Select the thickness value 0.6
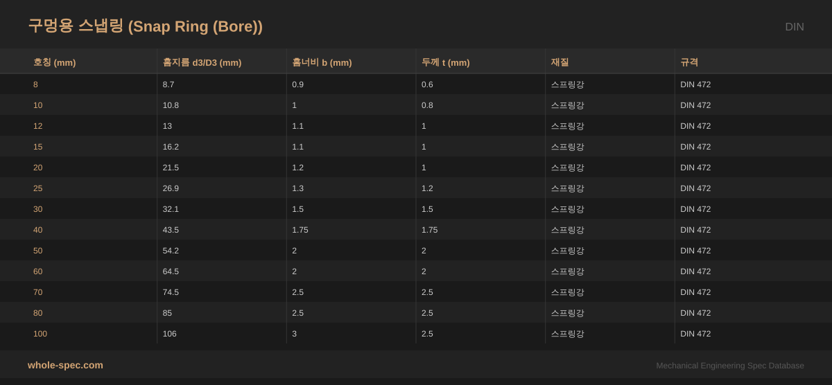The width and height of the screenshot is (832, 385). (x=427, y=84)
